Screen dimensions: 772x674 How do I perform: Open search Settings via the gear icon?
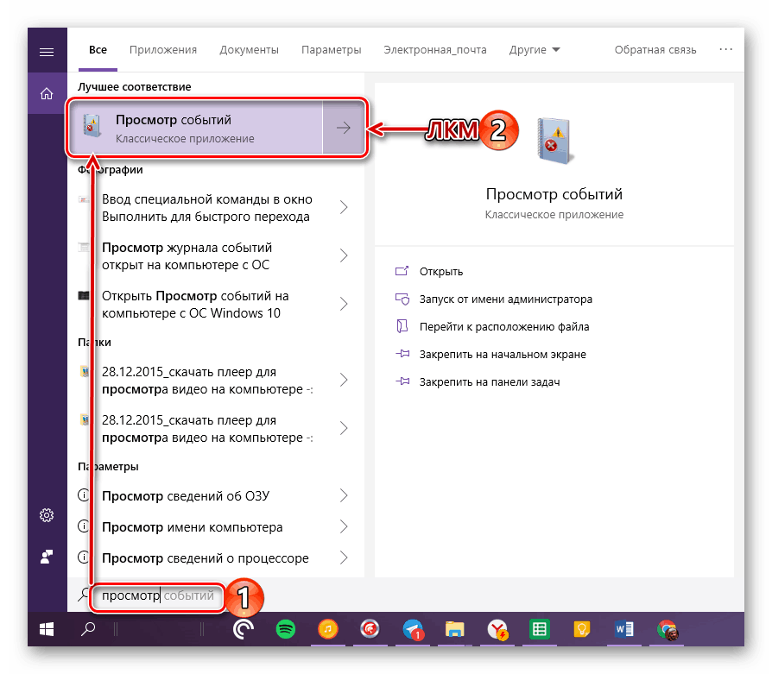46,515
